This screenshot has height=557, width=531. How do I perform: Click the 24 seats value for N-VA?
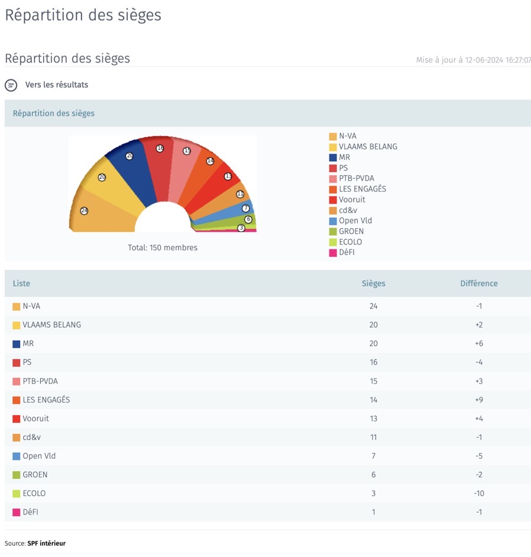(373, 306)
